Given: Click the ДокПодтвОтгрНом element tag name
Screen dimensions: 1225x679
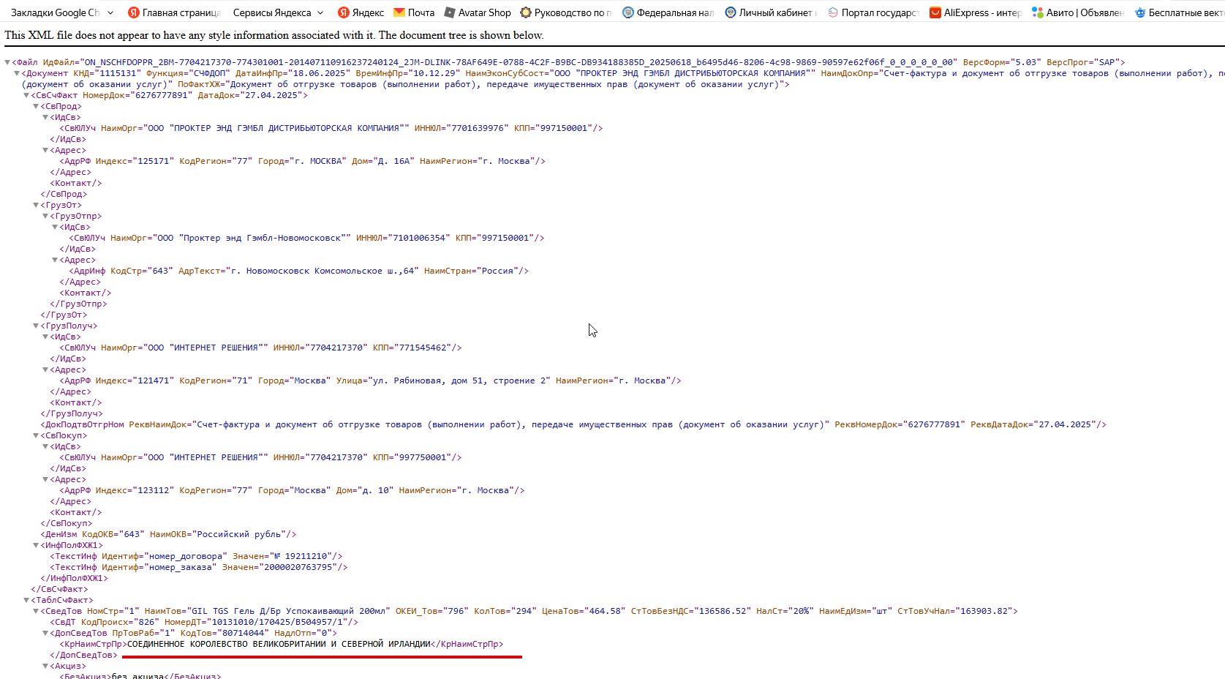Looking at the screenshot, I should click(x=85, y=425).
